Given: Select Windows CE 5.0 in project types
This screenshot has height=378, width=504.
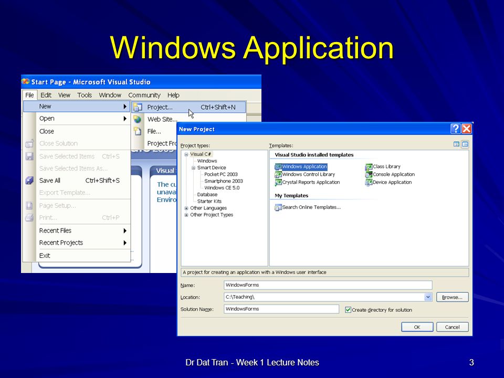Looking at the screenshot, I should pyautogui.click(x=222, y=188).
